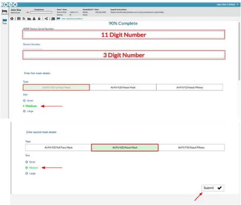Select AirFit F20 Full Face Mask for first mask

(x=56, y=87)
